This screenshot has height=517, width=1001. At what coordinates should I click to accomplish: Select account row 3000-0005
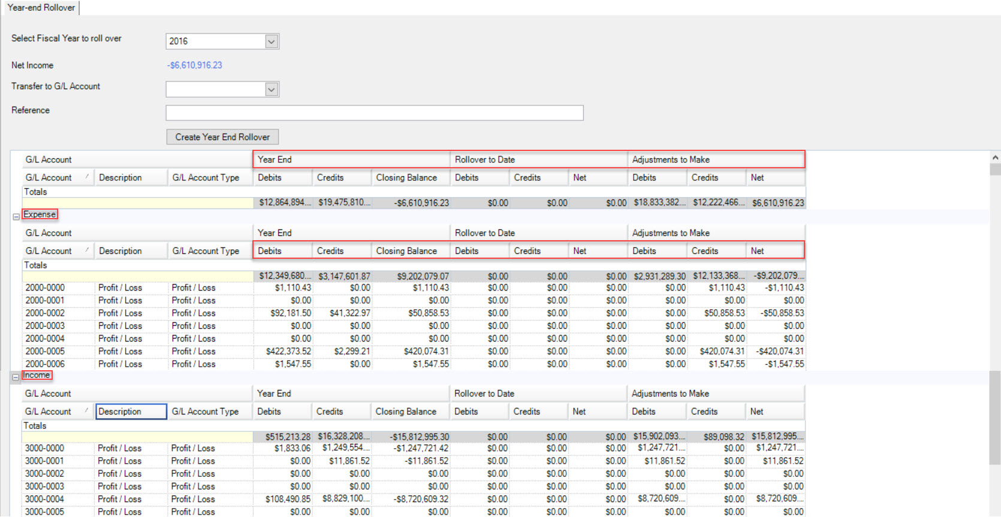(x=413, y=512)
